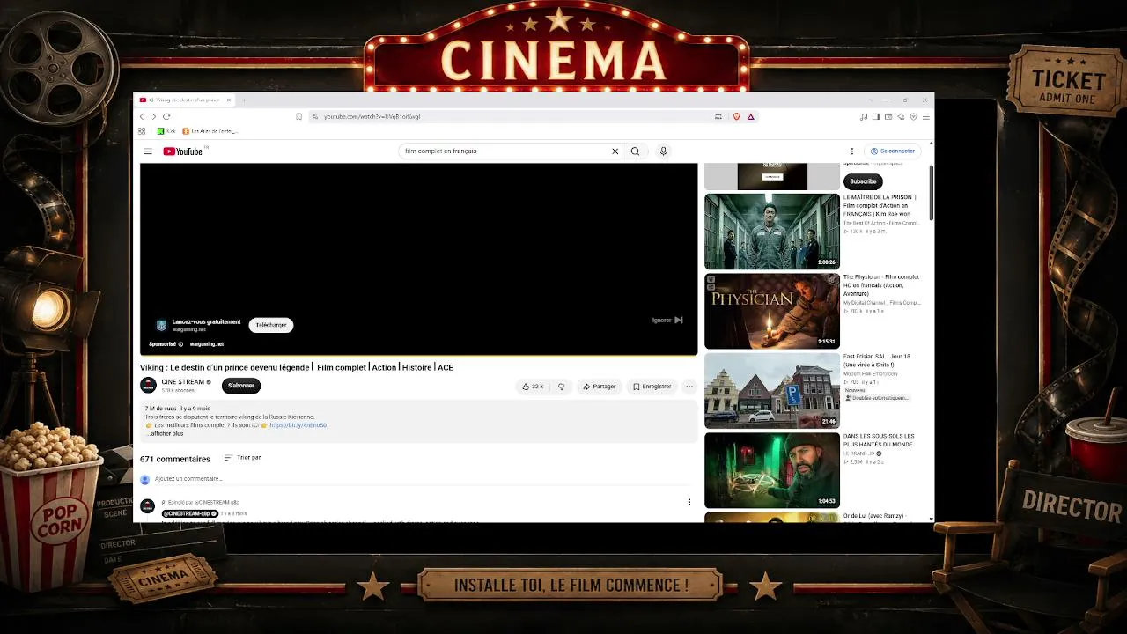Open the bit.ly link in description
Image resolution: width=1127 pixels, height=634 pixels.
(x=298, y=425)
